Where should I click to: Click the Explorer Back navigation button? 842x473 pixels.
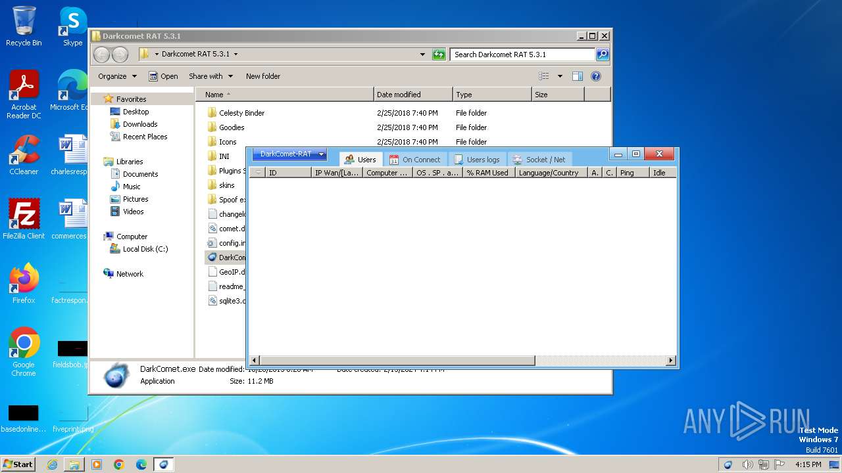[x=101, y=55]
